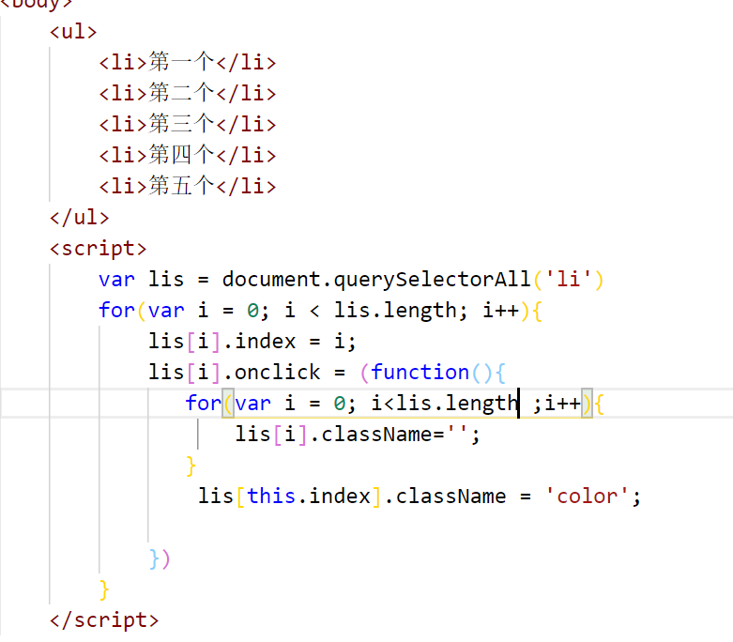Image resolution: width=733 pixels, height=642 pixels.
Task: Click the line with 第四个 list item
Action: pyautogui.click(x=188, y=155)
